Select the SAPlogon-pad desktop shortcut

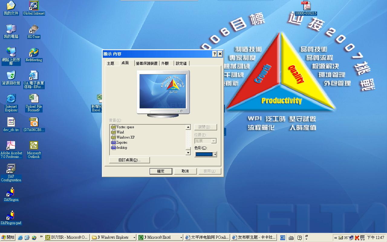[x=11, y=218]
